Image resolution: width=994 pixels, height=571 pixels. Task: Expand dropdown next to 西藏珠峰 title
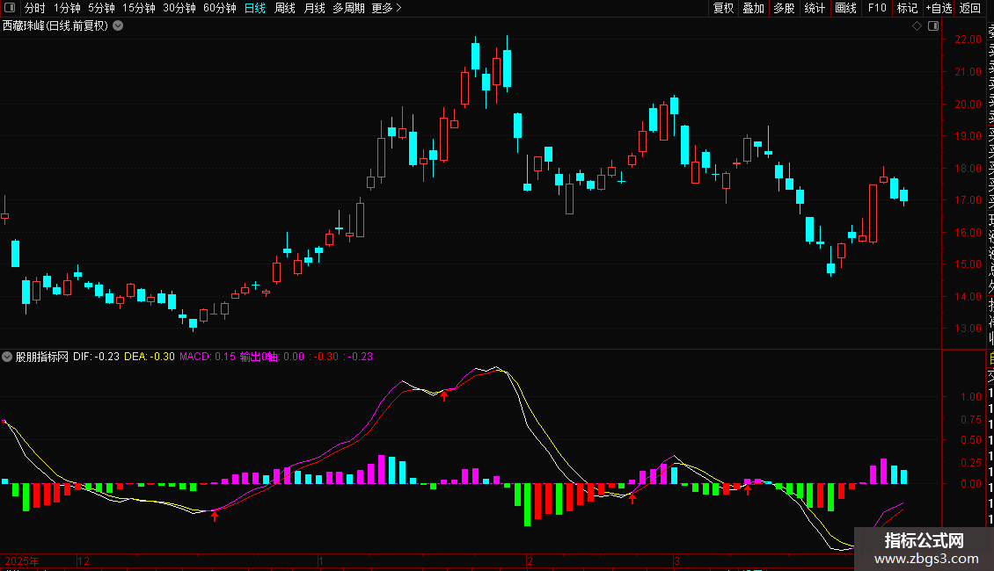[118, 26]
